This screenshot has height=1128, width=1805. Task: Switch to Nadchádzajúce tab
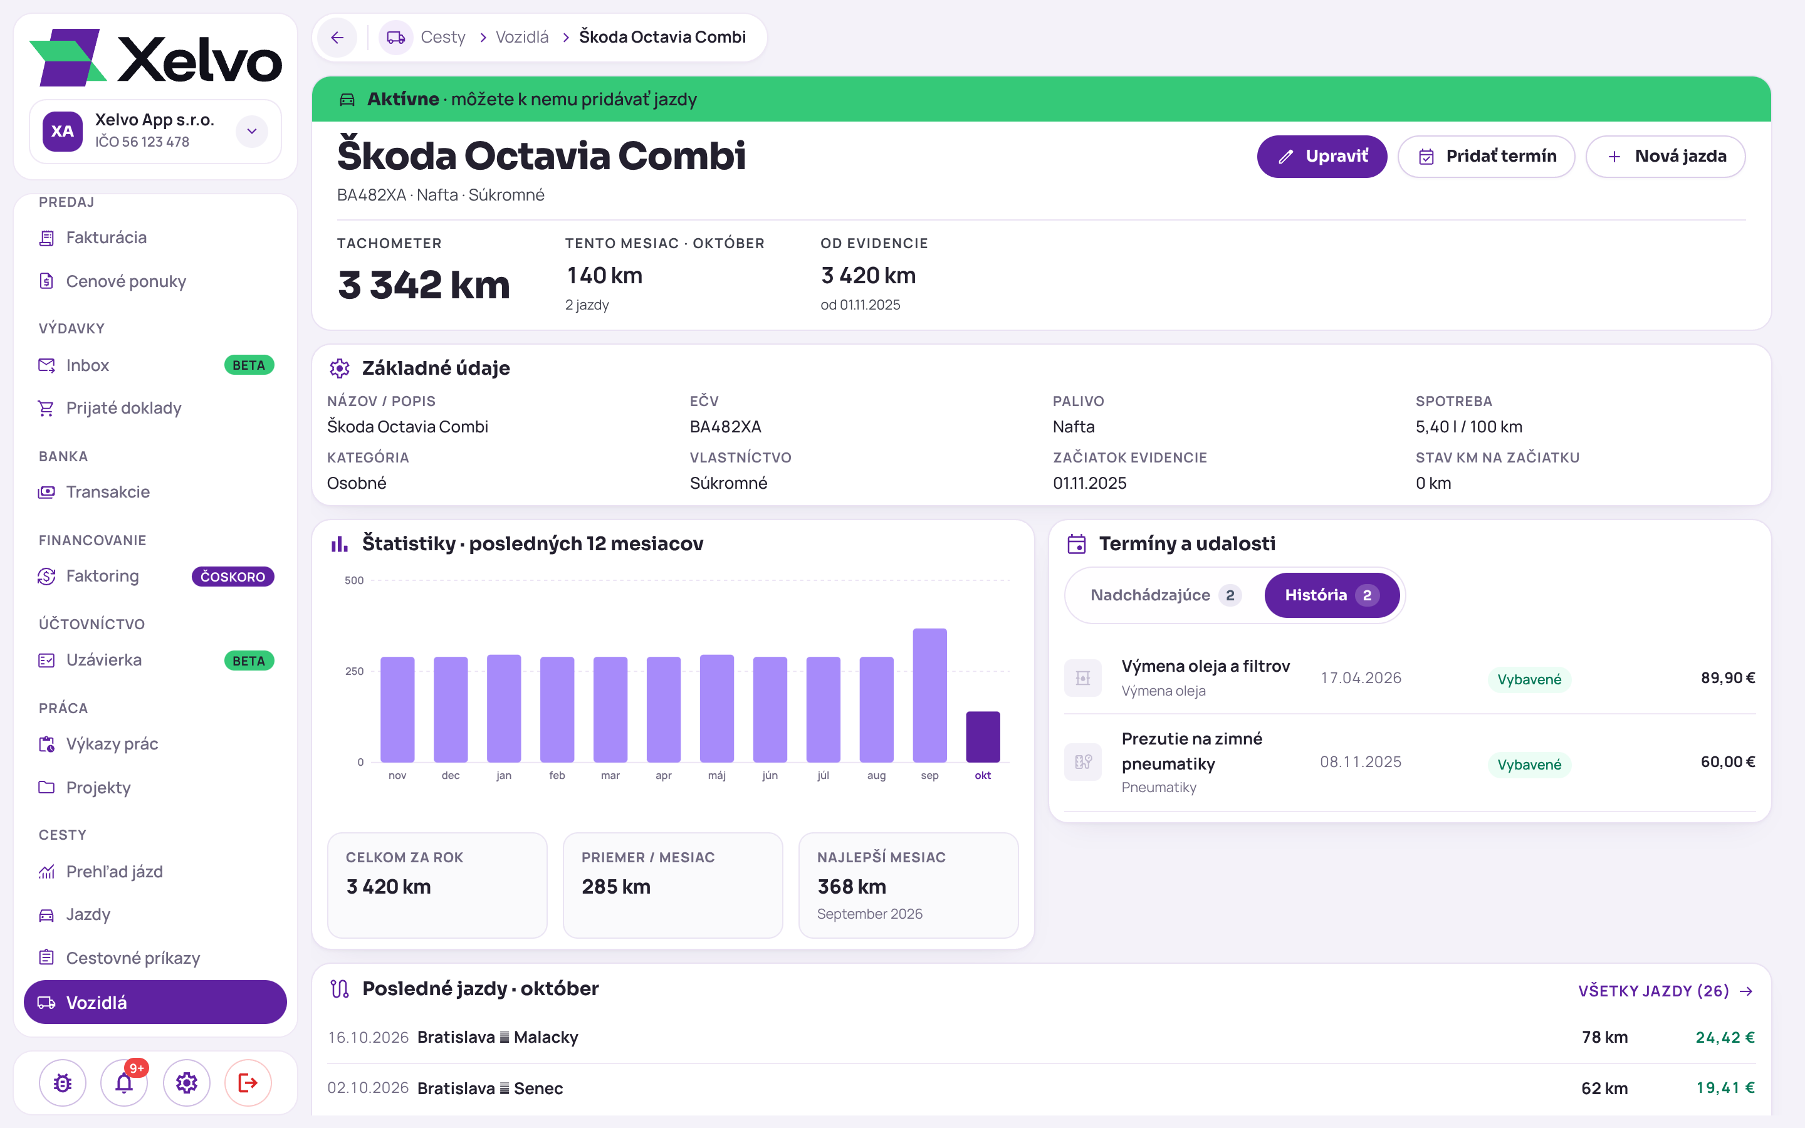coord(1165,595)
